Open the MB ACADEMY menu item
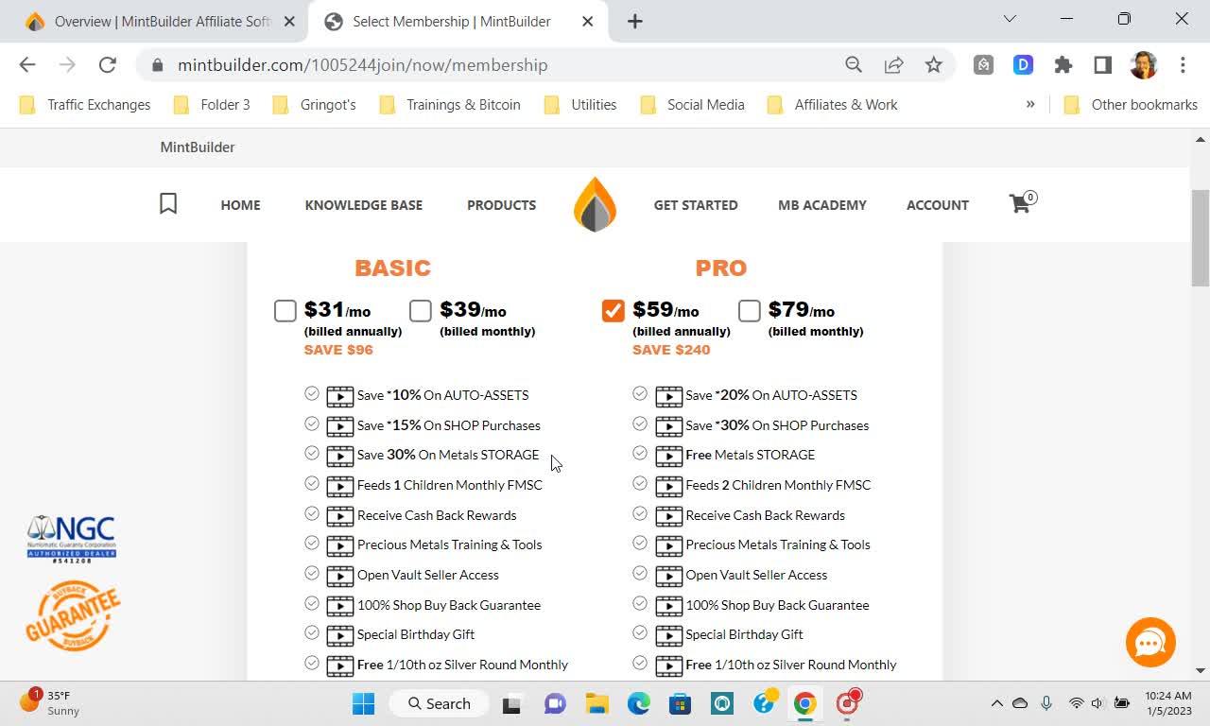The width and height of the screenshot is (1210, 726). tap(822, 204)
